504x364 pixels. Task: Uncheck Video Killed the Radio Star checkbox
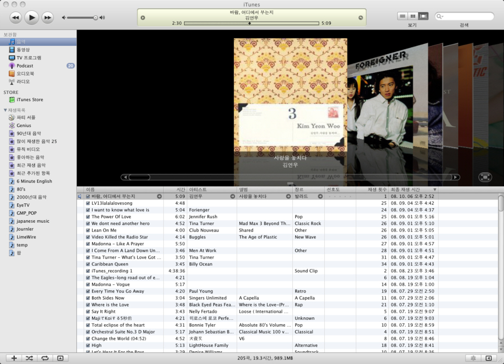click(x=88, y=237)
